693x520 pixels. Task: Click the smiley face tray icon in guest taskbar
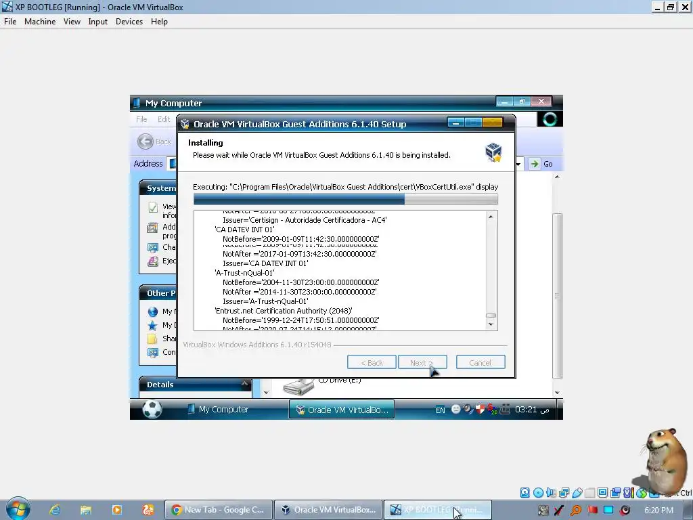pyautogui.click(x=455, y=410)
